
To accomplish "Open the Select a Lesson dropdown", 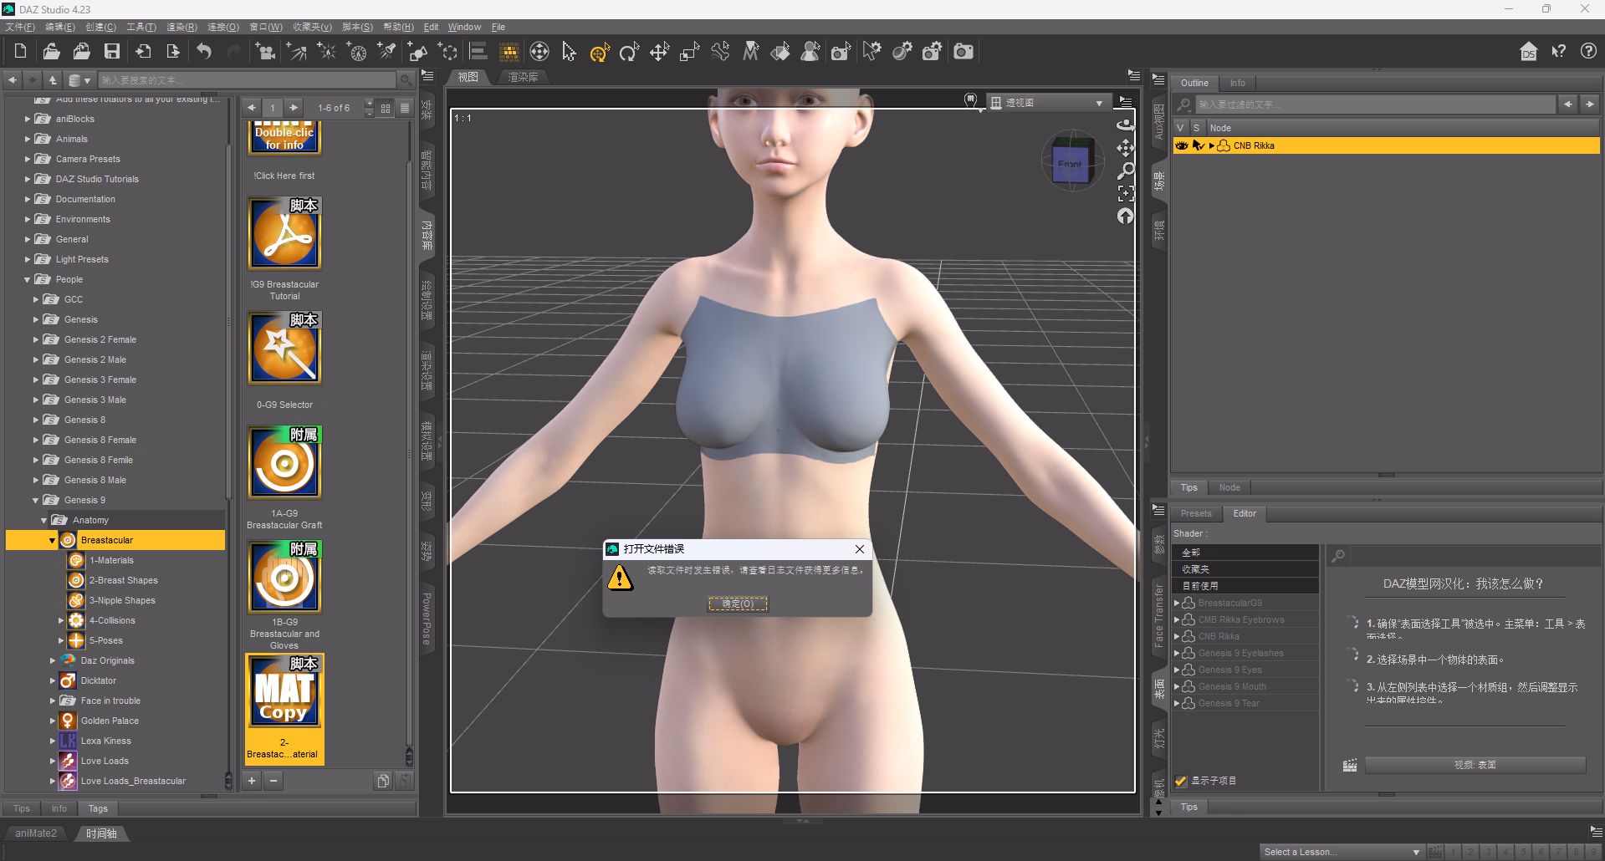I will 1342,852.
